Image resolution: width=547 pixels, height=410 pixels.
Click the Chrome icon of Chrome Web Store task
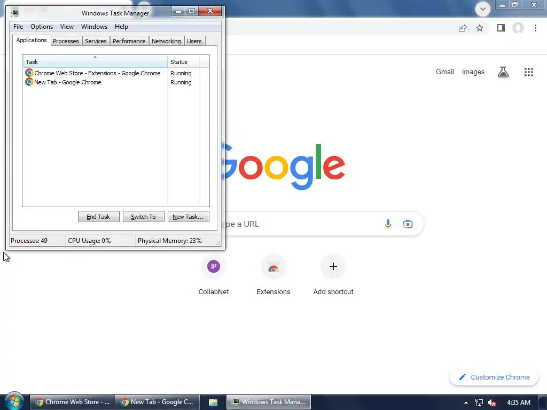point(29,73)
